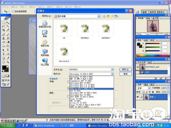Toggle lock transparent pixels in Layers panel
Viewport: 171px width, 128px height.
click(143, 92)
